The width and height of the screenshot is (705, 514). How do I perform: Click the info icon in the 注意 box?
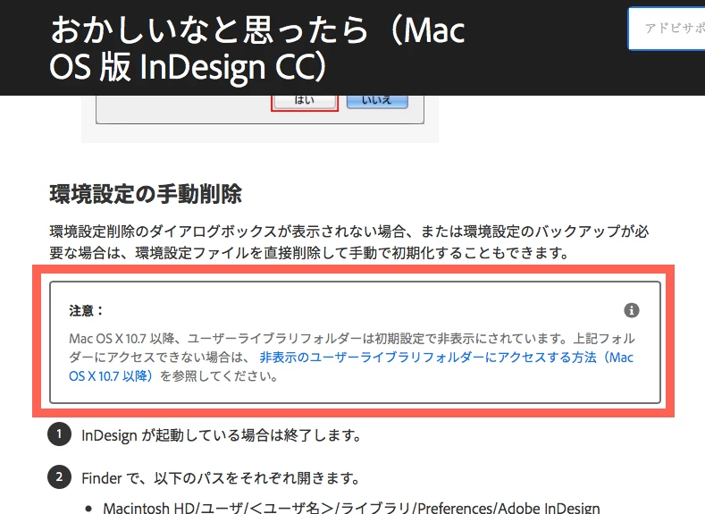point(631,310)
